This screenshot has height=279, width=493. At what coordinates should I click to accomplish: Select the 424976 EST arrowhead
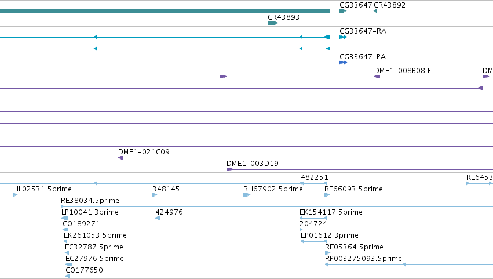[x=158, y=218]
